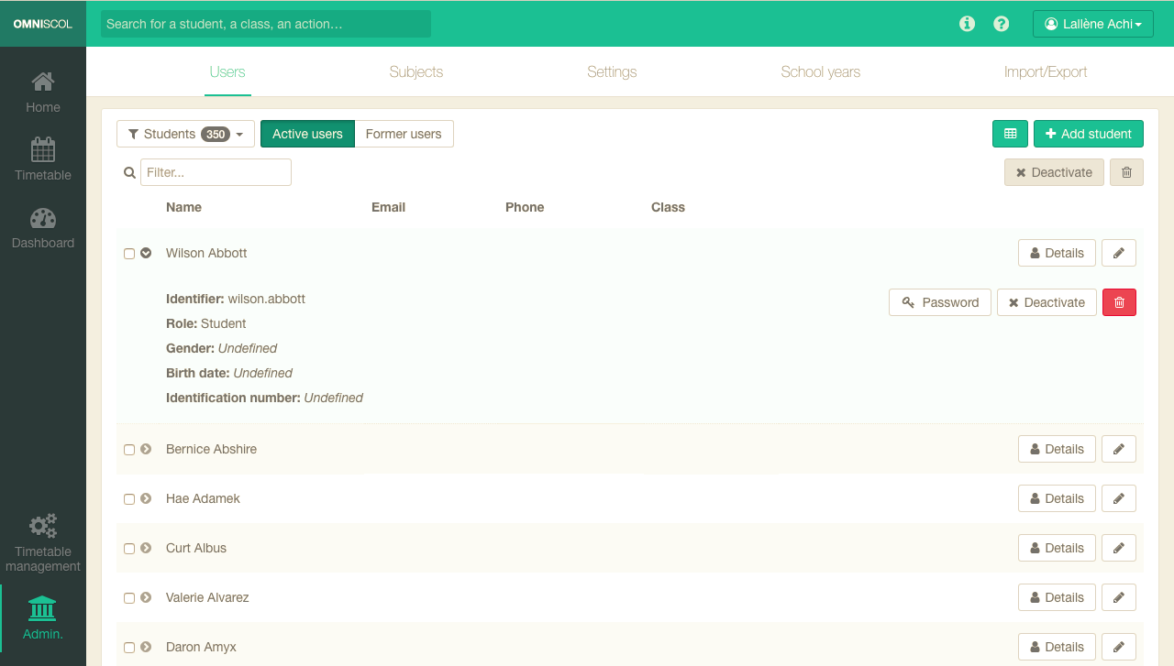Edit Bernice Abshire with pencil icon
The width and height of the screenshot is (1174, 666).
tap(1118, 449)
